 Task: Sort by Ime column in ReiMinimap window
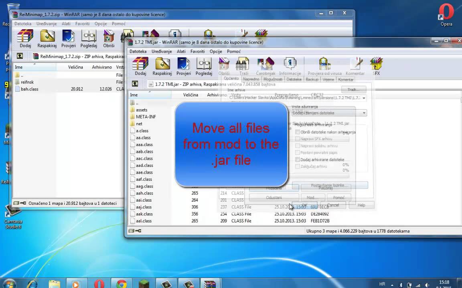click(x=35, y=67)
